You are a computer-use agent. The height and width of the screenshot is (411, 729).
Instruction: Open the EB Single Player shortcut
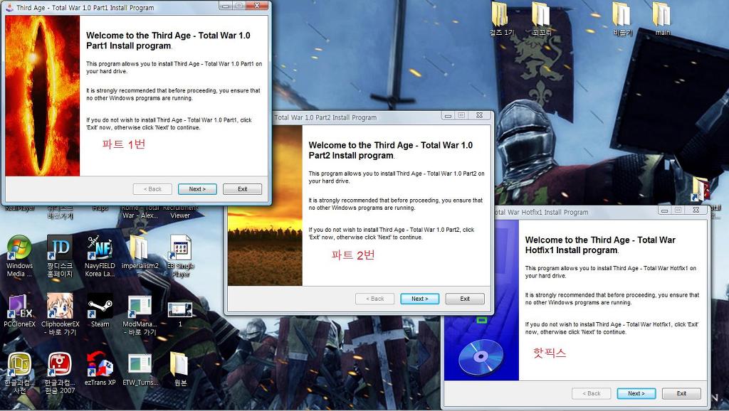[180, 256]
